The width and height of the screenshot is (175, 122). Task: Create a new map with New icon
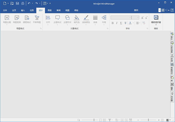click(5, 3)
